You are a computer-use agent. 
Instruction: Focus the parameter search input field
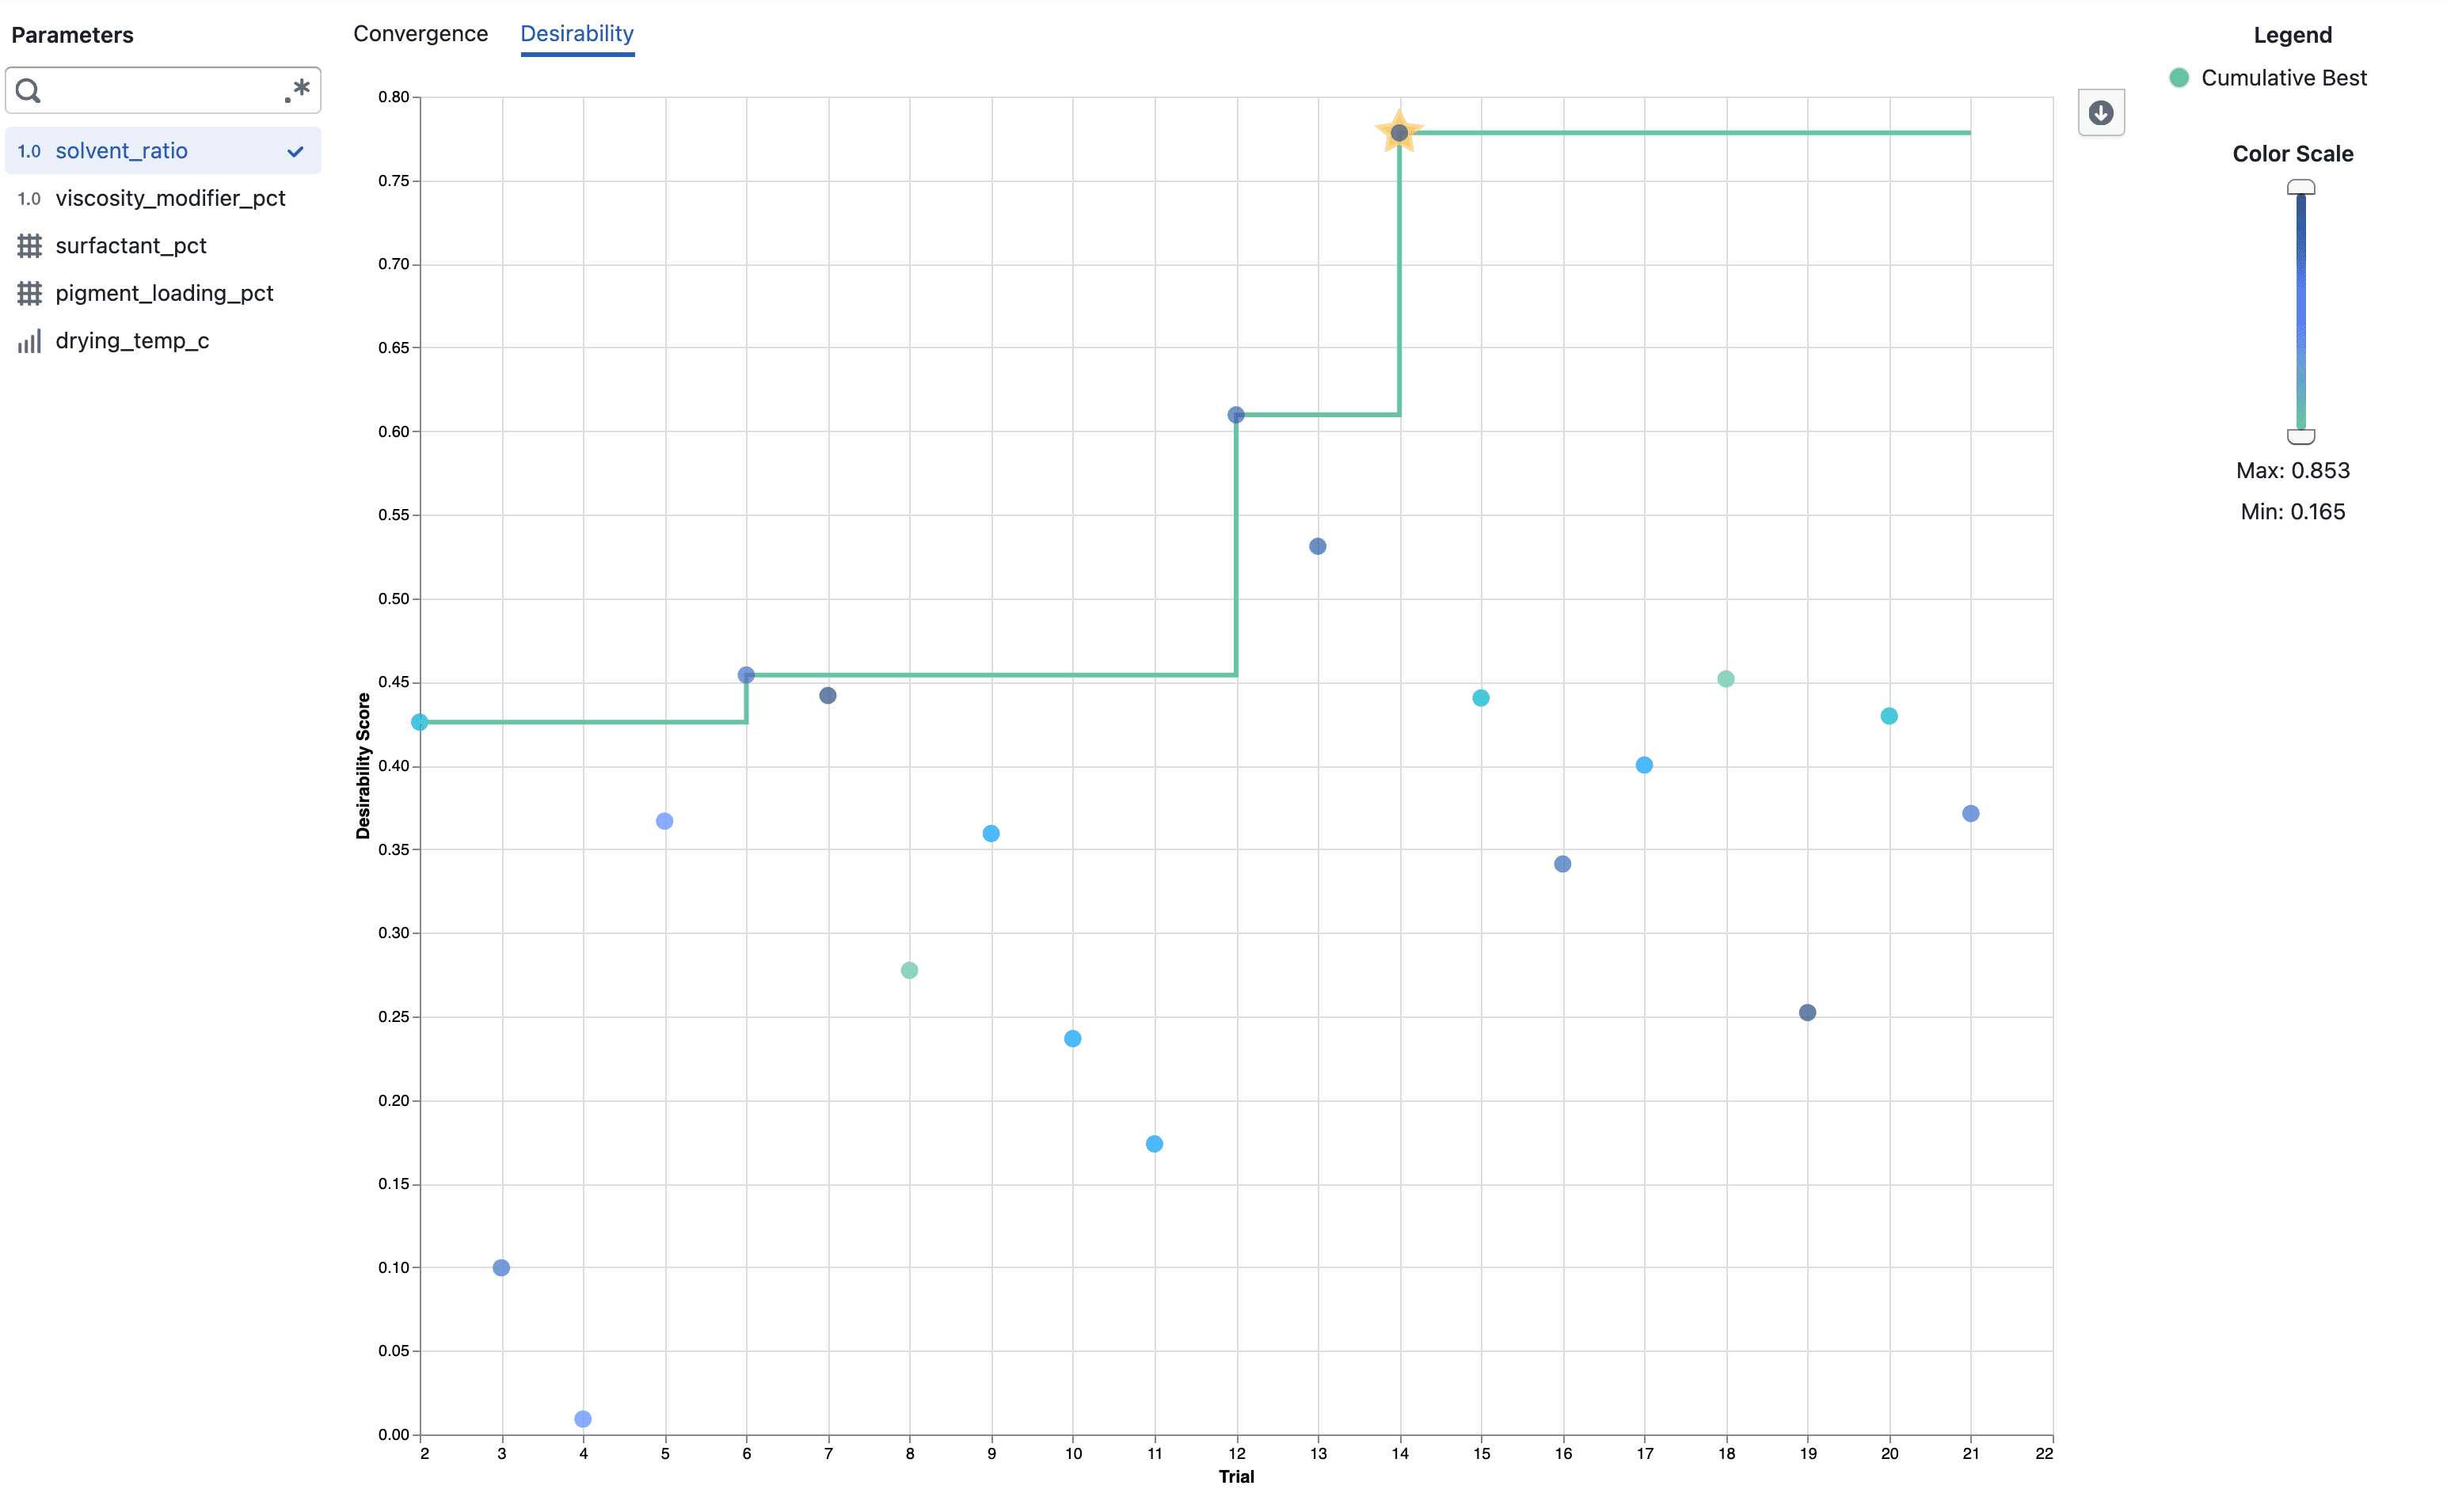[163, 91]
